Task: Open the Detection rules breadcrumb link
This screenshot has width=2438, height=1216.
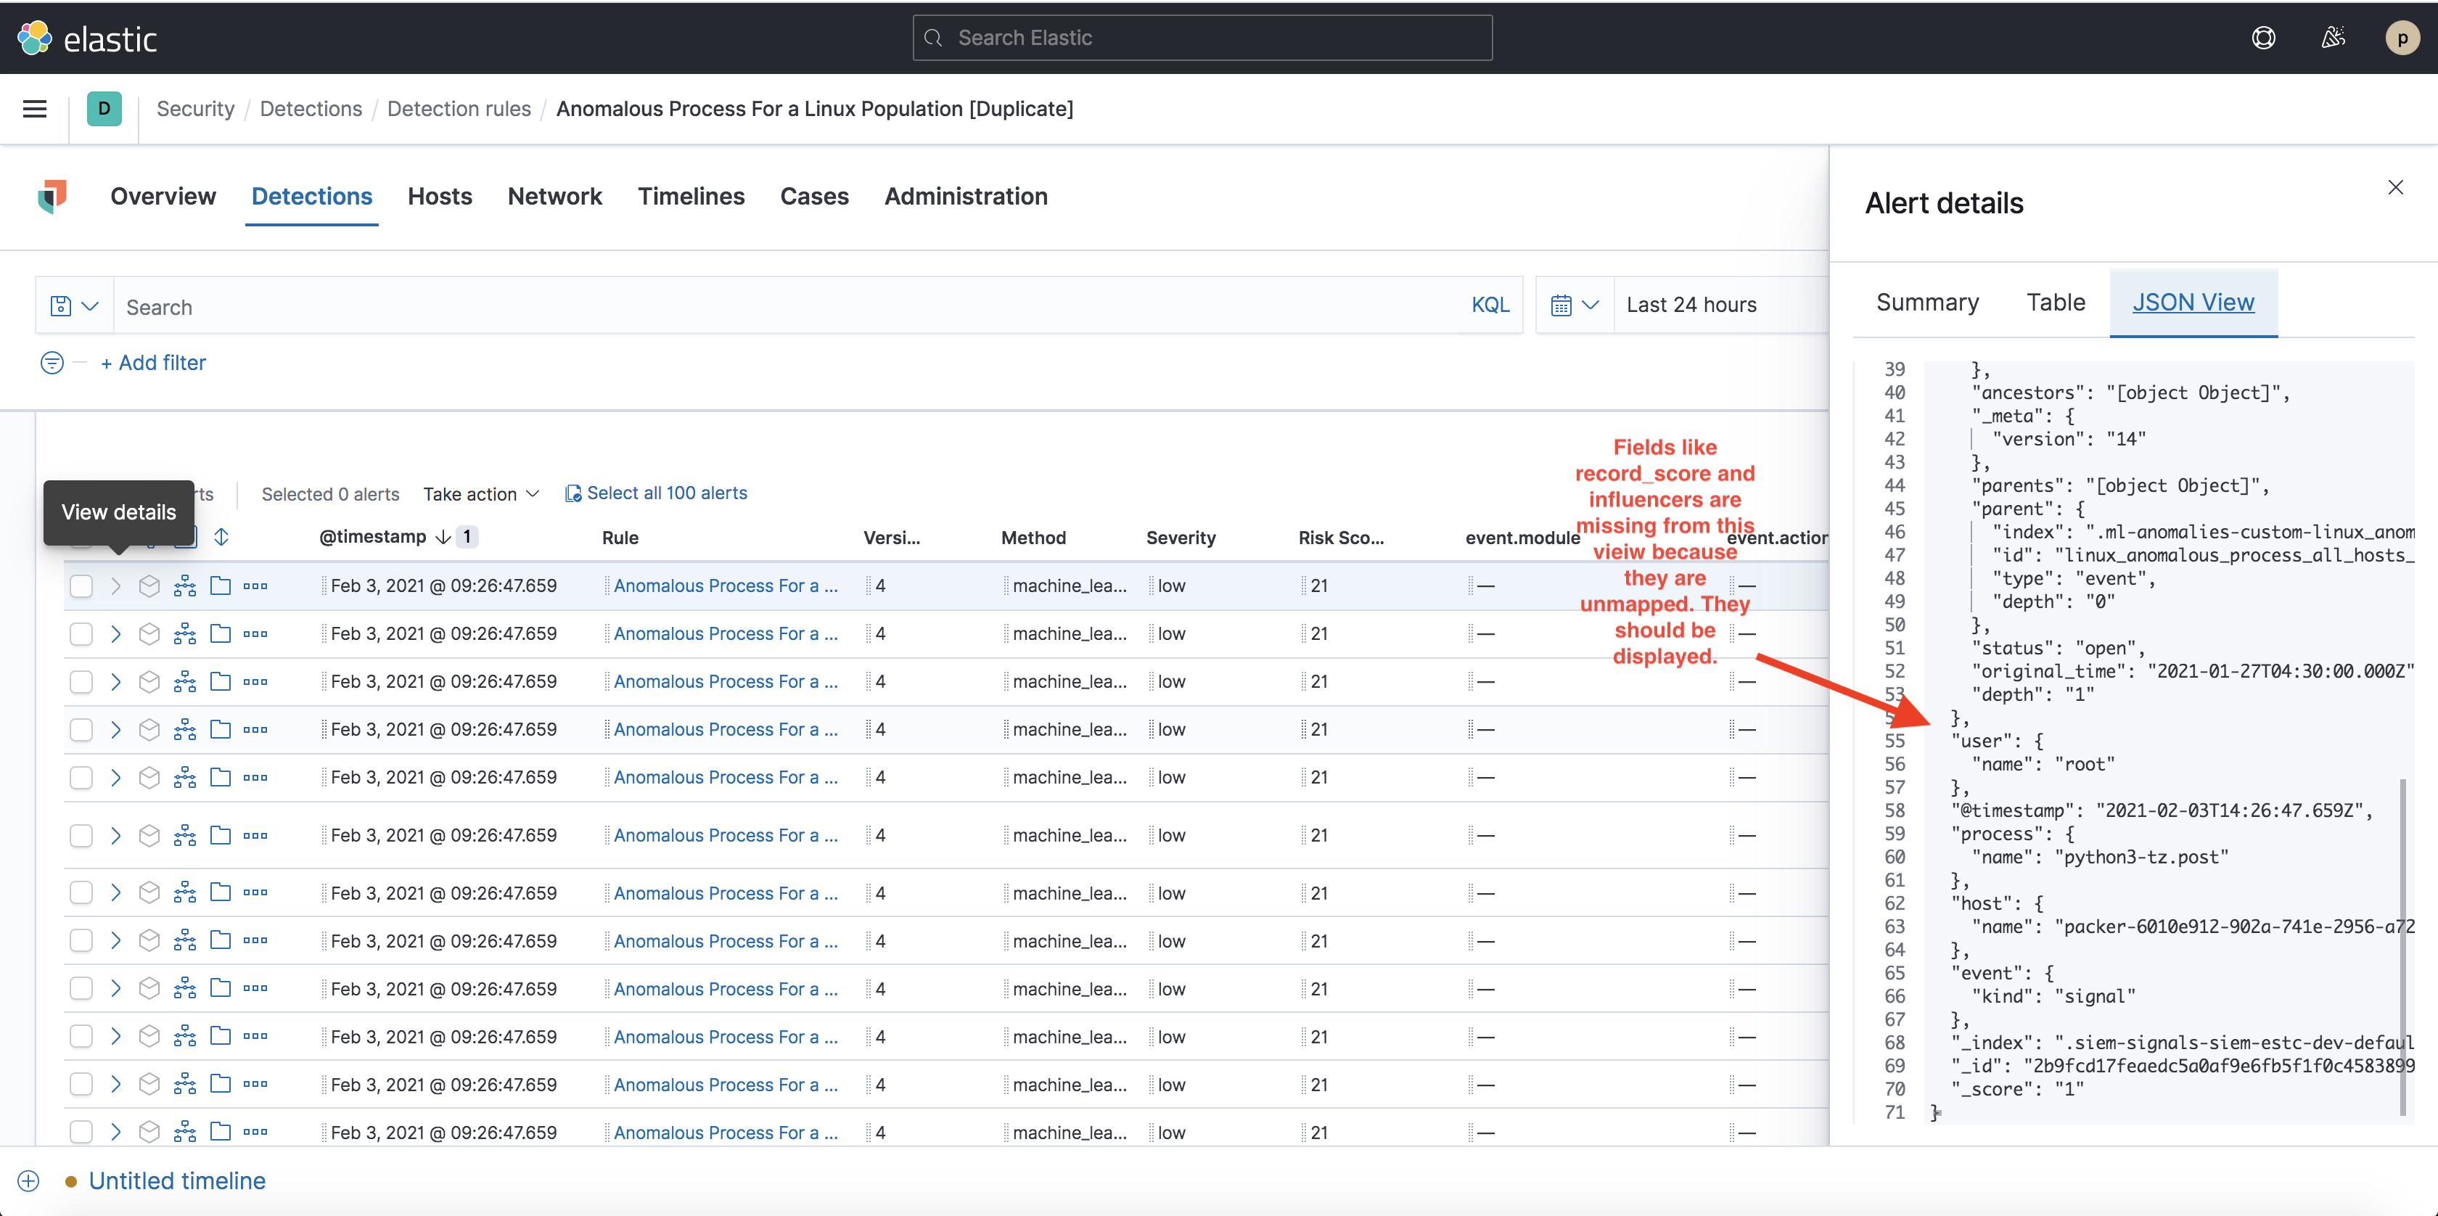Action: (459, 109)
